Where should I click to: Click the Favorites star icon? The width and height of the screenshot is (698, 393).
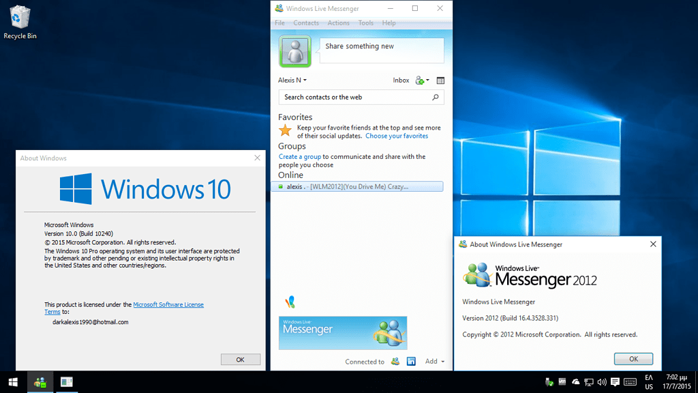(284, 130)
